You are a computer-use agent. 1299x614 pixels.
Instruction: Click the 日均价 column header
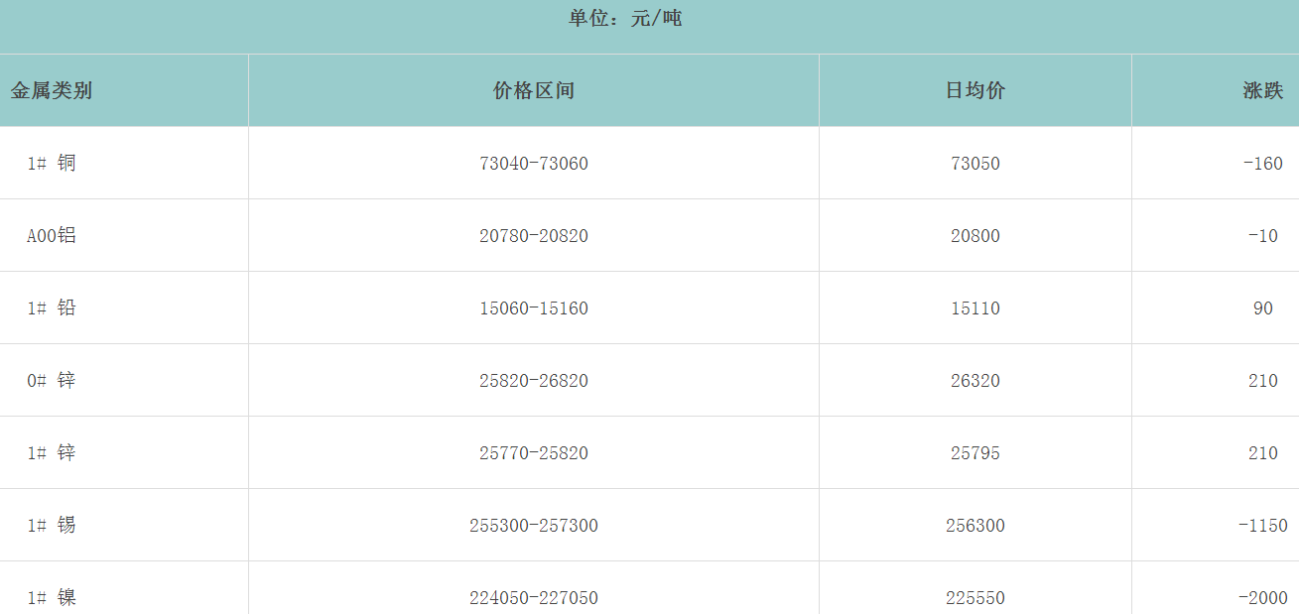pos(974,90)
